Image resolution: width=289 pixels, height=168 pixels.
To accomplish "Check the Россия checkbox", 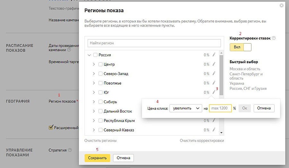I will pos(95,55).
